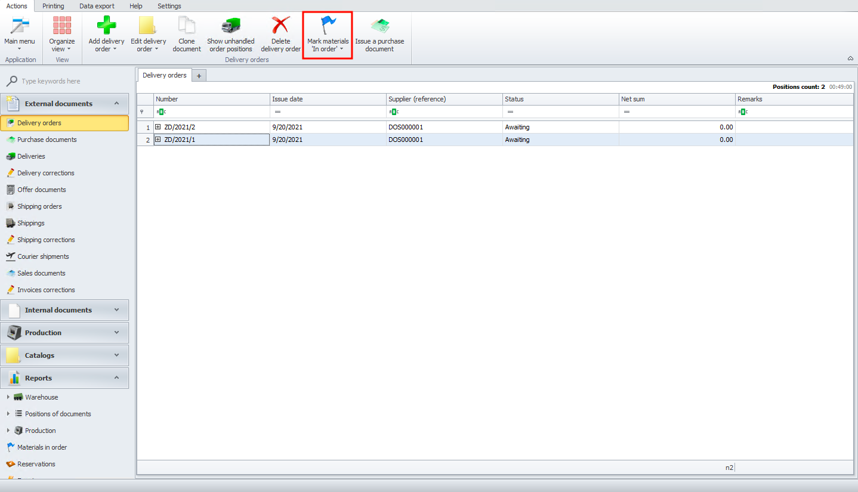
Task: Click Mark materials 'In order' flag icon
Action: [328, 26]
